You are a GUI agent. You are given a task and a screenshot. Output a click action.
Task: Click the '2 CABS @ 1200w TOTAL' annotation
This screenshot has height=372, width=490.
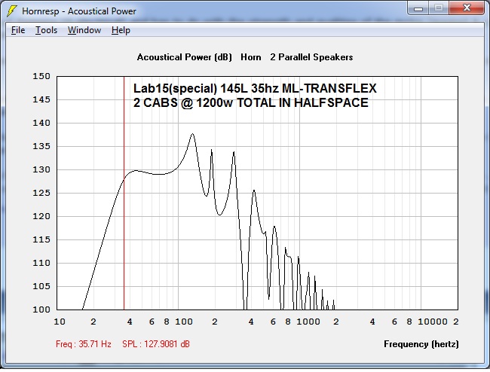click(205, 102)
